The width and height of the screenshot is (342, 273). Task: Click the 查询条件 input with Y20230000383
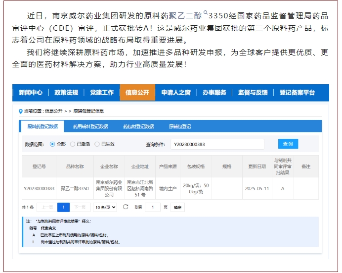tap(217, 144)
